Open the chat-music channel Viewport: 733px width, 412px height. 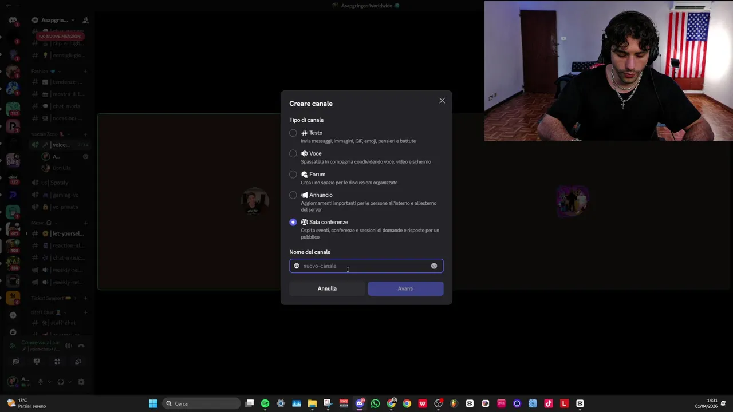pos(60,257)
